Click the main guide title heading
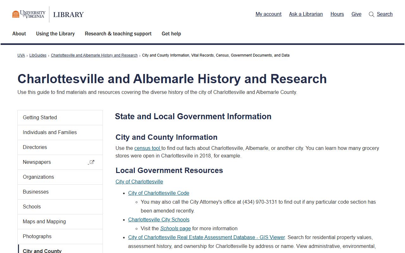 [x=172, y=79]
